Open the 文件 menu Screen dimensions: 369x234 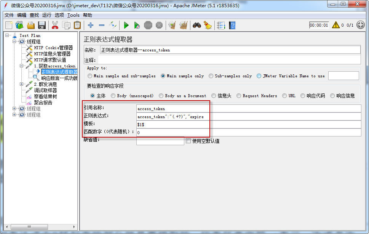(9, 15)
